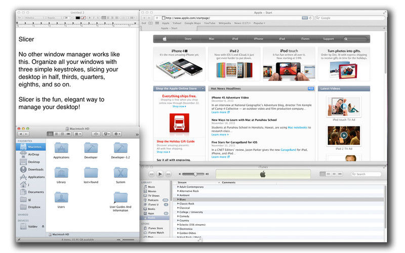Expand Adult Contemporary radio streams
The width and height of the screenshot is (405, 253).
pos(178,187)
